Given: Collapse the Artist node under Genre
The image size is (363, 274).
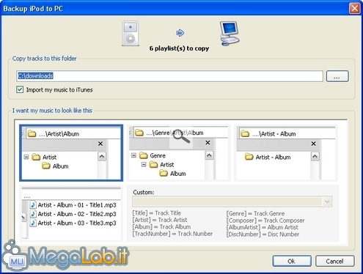Looking at the screenshot, I should 144,164.
